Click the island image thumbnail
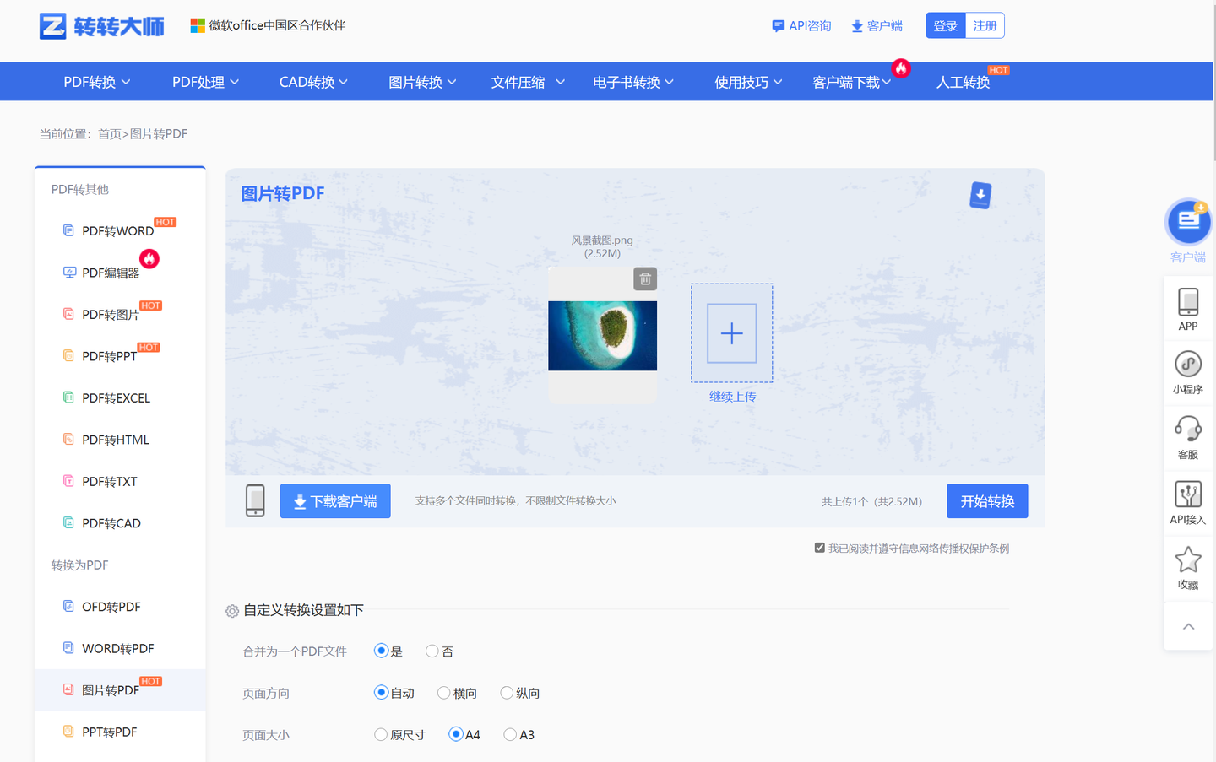The width and height of the screenshot is (1216, 762). (x=602, y=336)
